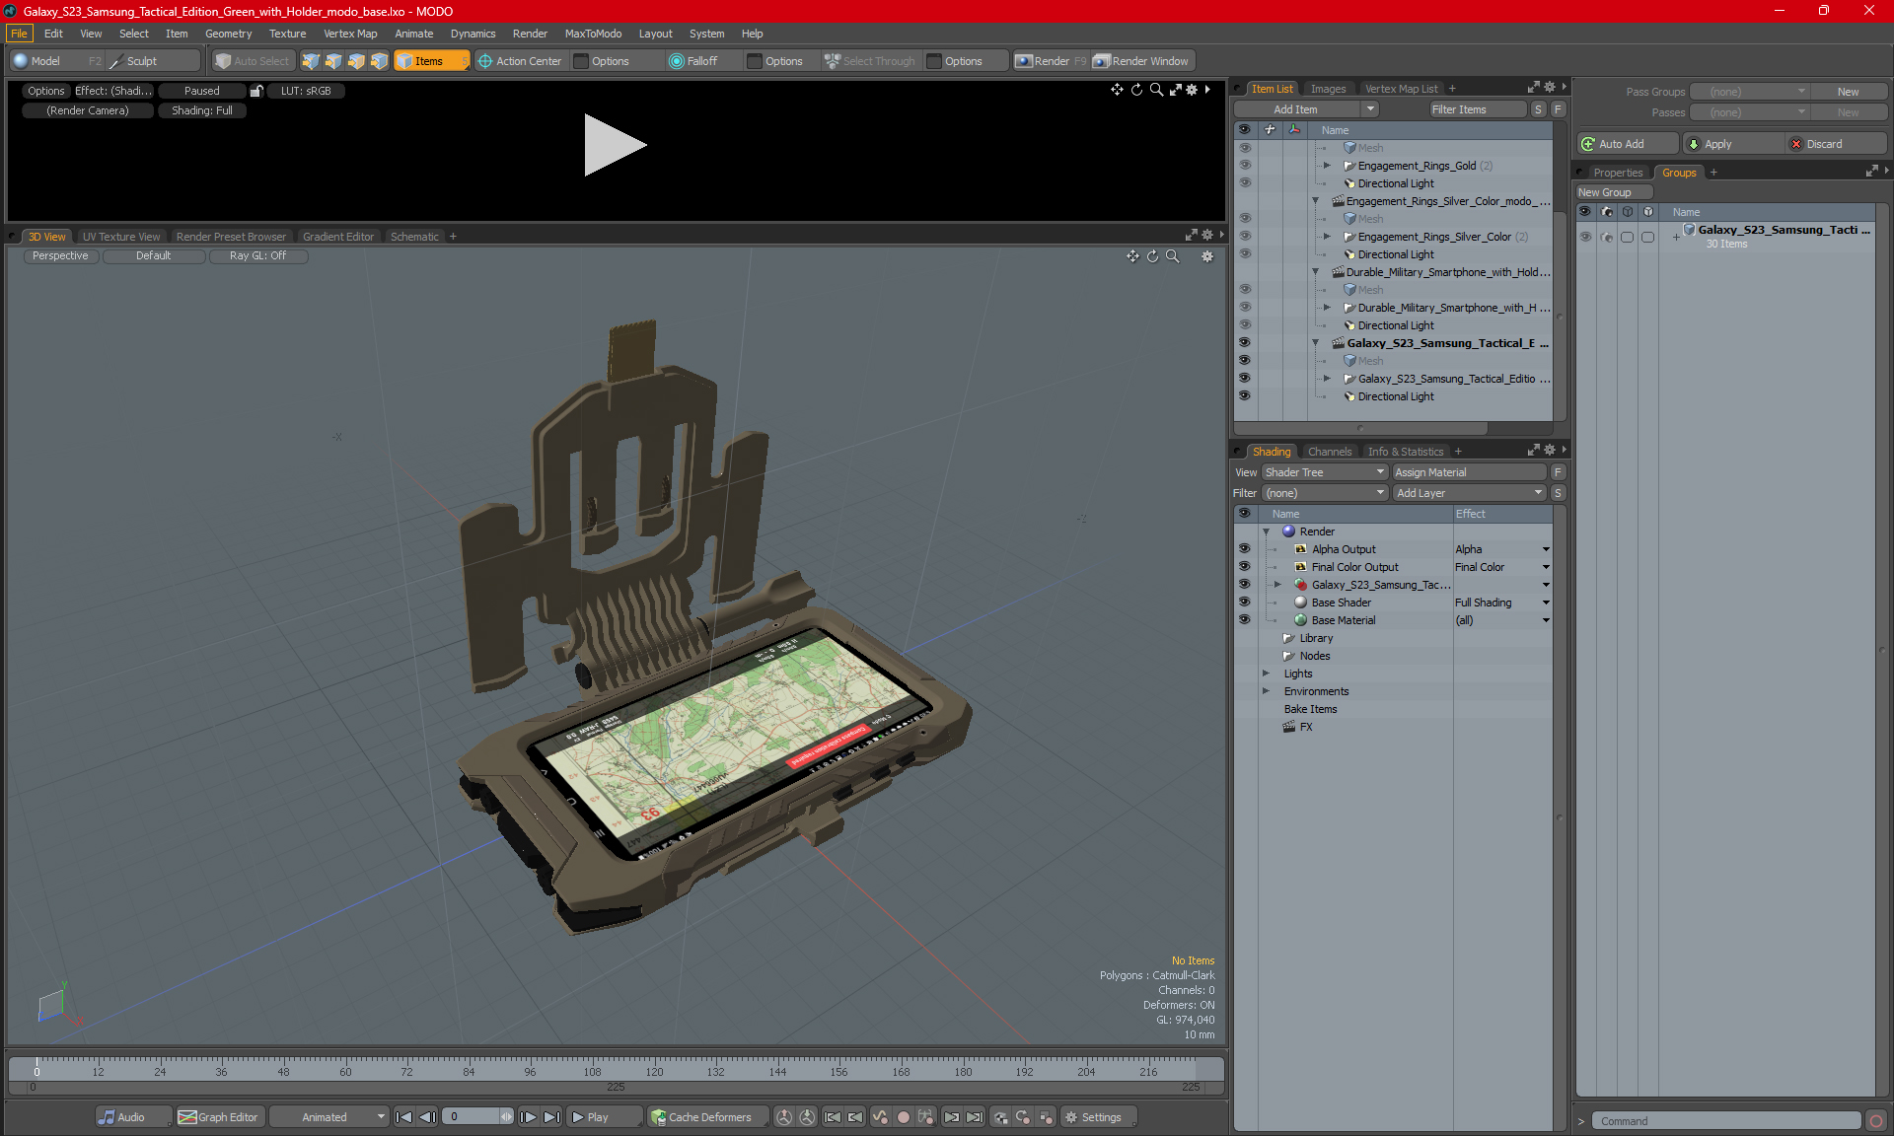Collapse Durable_Military_Smartphone_with_Hold scene

1315,272
